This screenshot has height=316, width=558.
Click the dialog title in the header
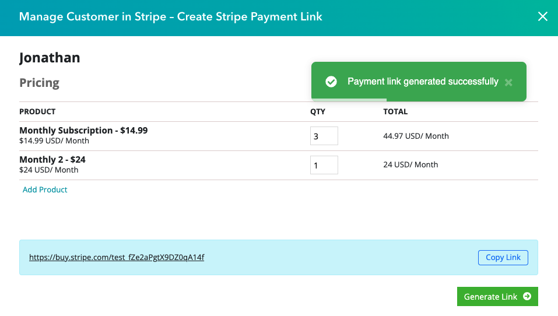pyautogui.click(x=170, y=16)
